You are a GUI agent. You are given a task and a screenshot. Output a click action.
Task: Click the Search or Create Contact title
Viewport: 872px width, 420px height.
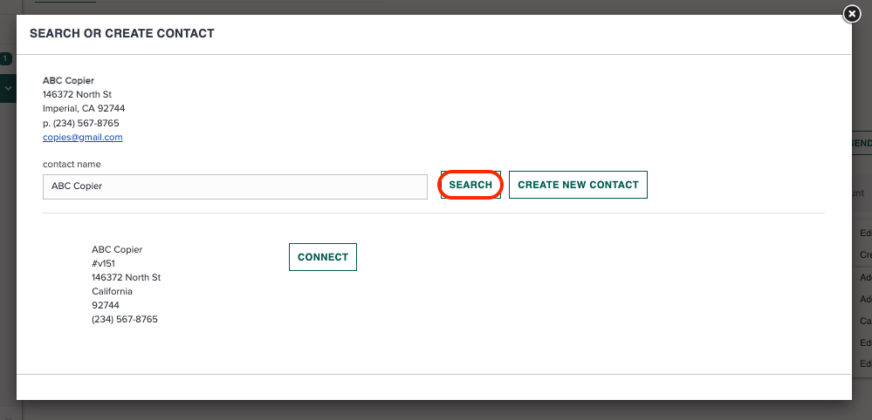pos(122,33)
